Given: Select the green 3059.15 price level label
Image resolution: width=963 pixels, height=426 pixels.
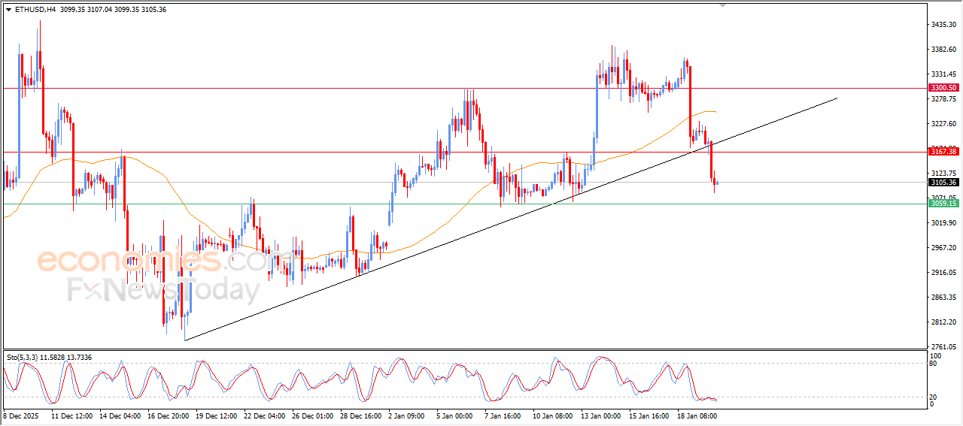Looking at the screenshot, I should click(x=943, y=204).
